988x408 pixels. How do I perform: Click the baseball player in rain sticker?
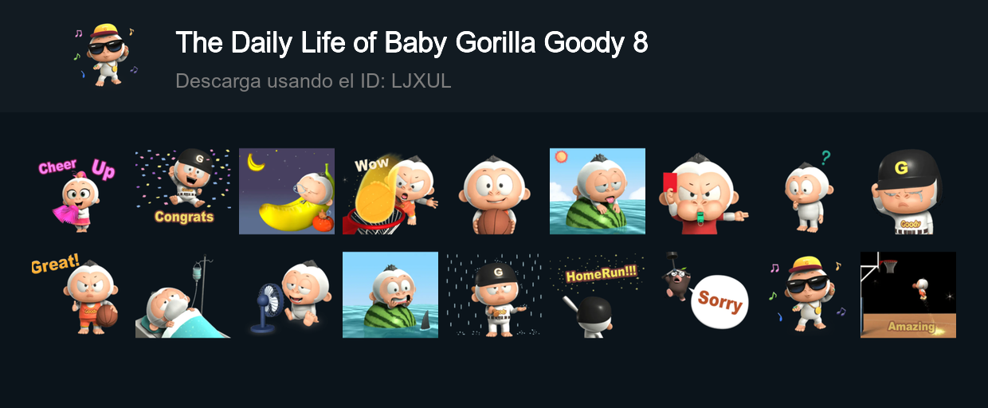click(494, 295)
